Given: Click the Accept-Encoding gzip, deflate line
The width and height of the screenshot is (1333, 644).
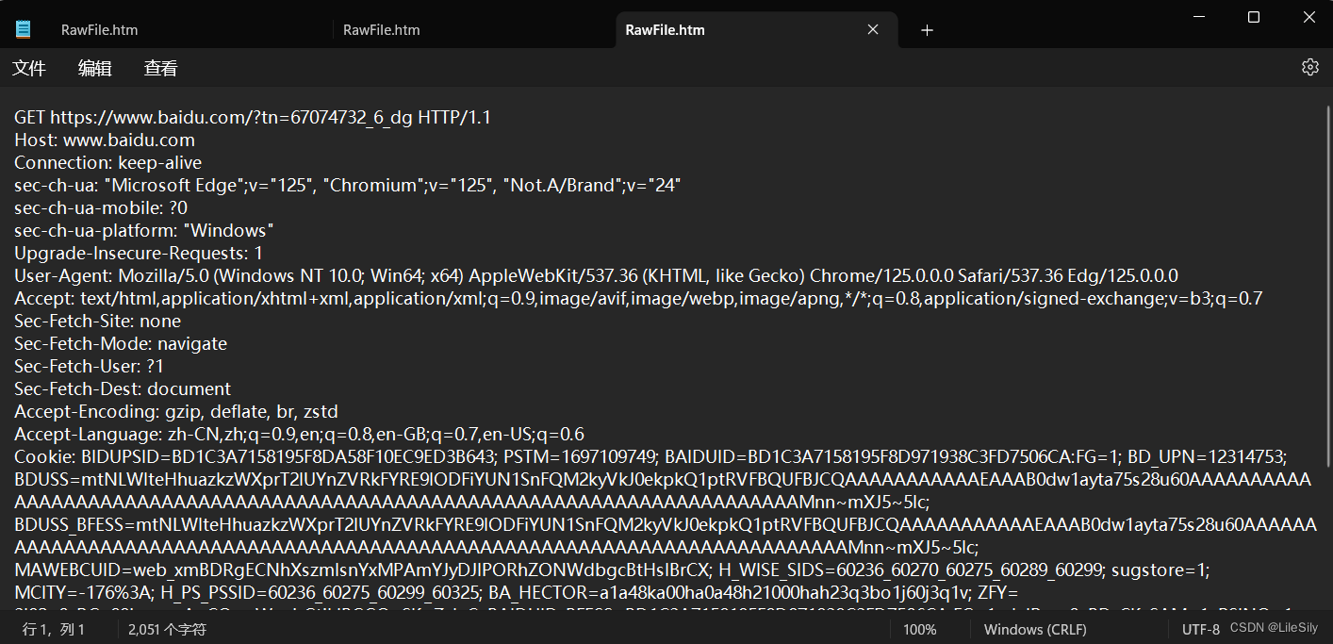Looking at the screenshot, I should 176,412.
